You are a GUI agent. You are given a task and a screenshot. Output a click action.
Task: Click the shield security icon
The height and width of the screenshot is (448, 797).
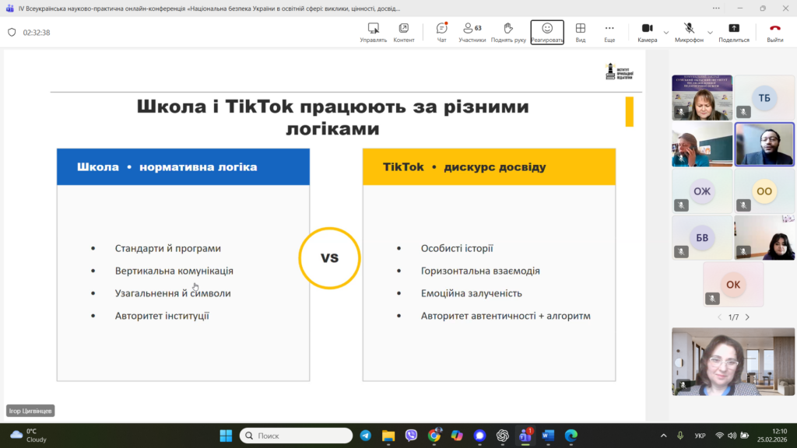[x=12, y=33]
